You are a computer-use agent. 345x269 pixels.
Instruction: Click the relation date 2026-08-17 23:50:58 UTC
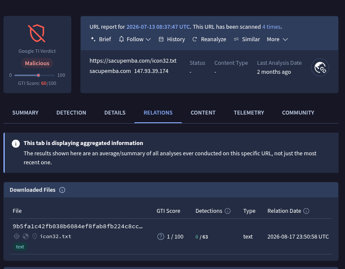[298, 237]
